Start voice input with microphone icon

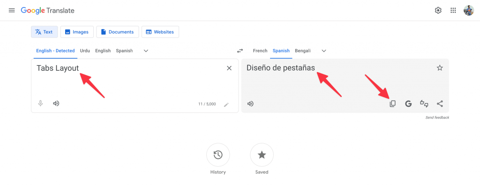40,104
